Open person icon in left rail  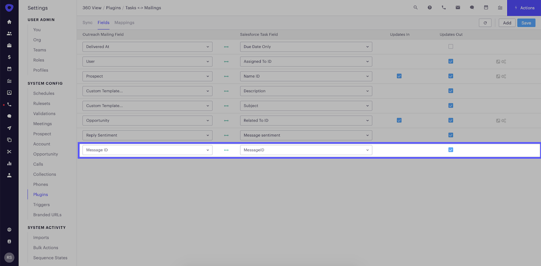(9, 175)
